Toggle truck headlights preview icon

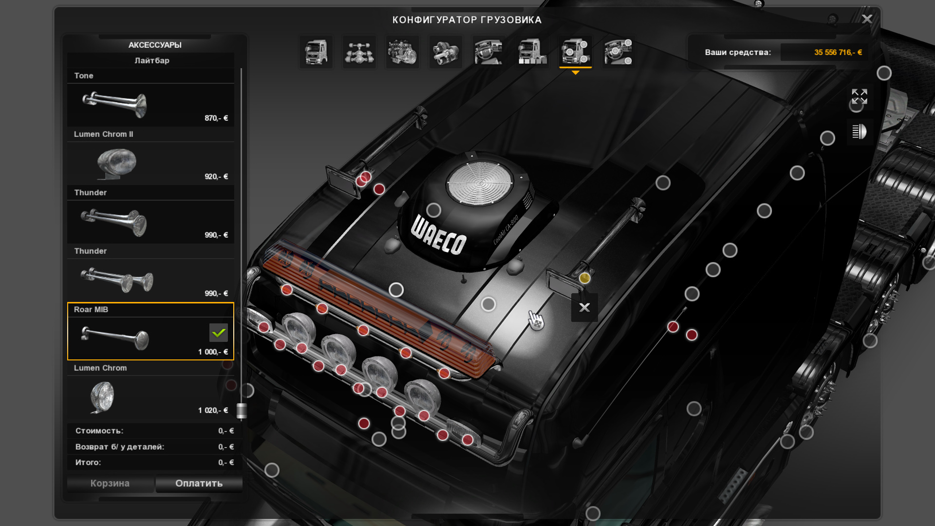point(859,131)
